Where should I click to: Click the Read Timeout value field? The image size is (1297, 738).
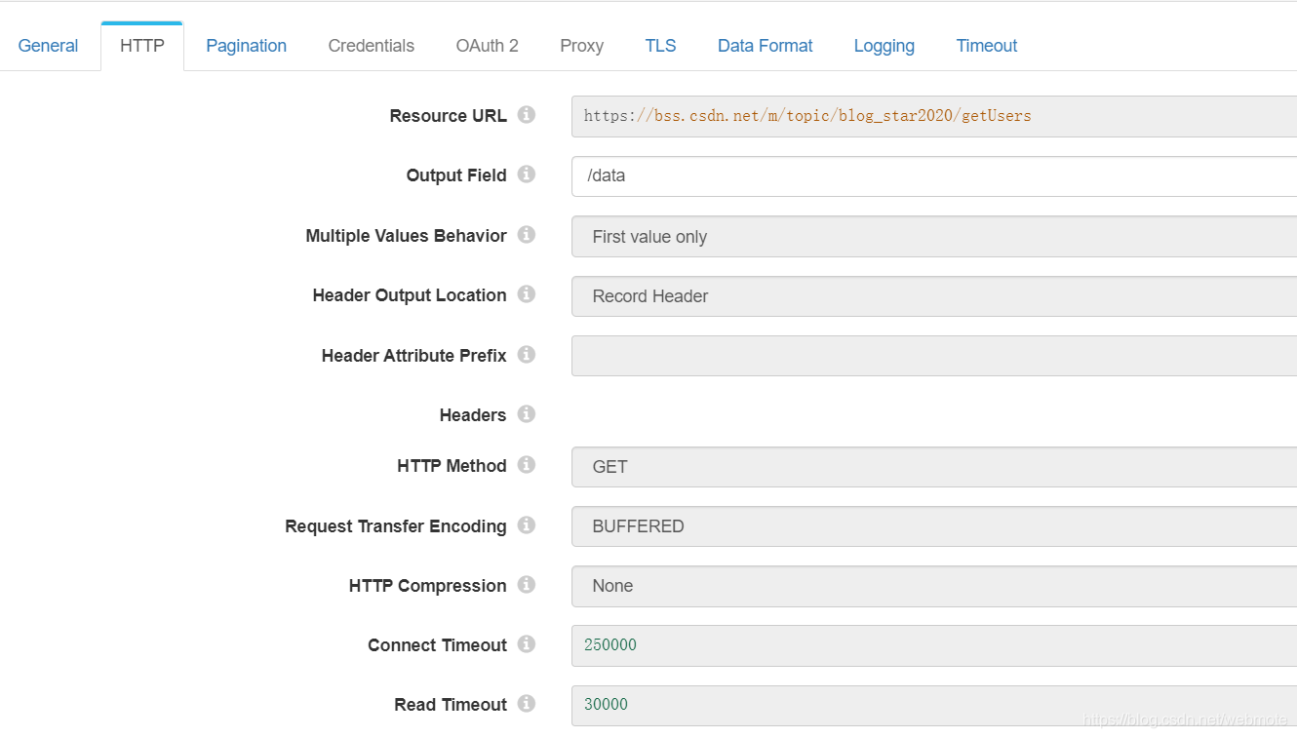933,705
